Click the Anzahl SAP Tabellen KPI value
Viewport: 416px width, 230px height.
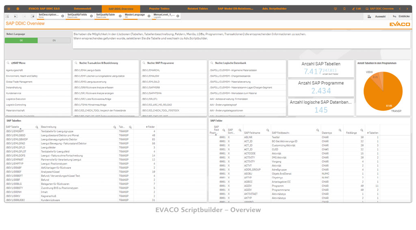pyautogui.click(x=313, y=71)
